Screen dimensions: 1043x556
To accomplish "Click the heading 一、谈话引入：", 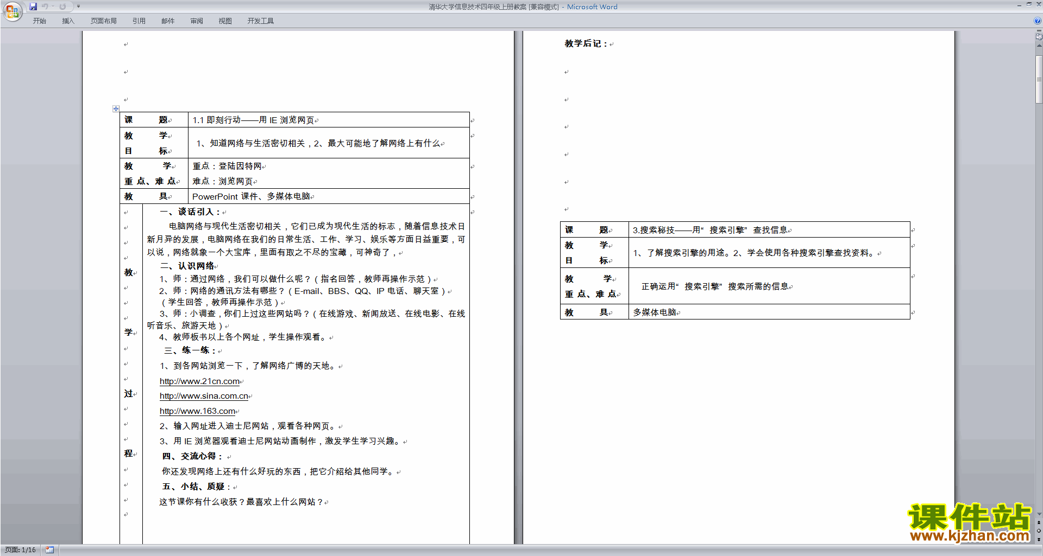I will tap(191, 212).
